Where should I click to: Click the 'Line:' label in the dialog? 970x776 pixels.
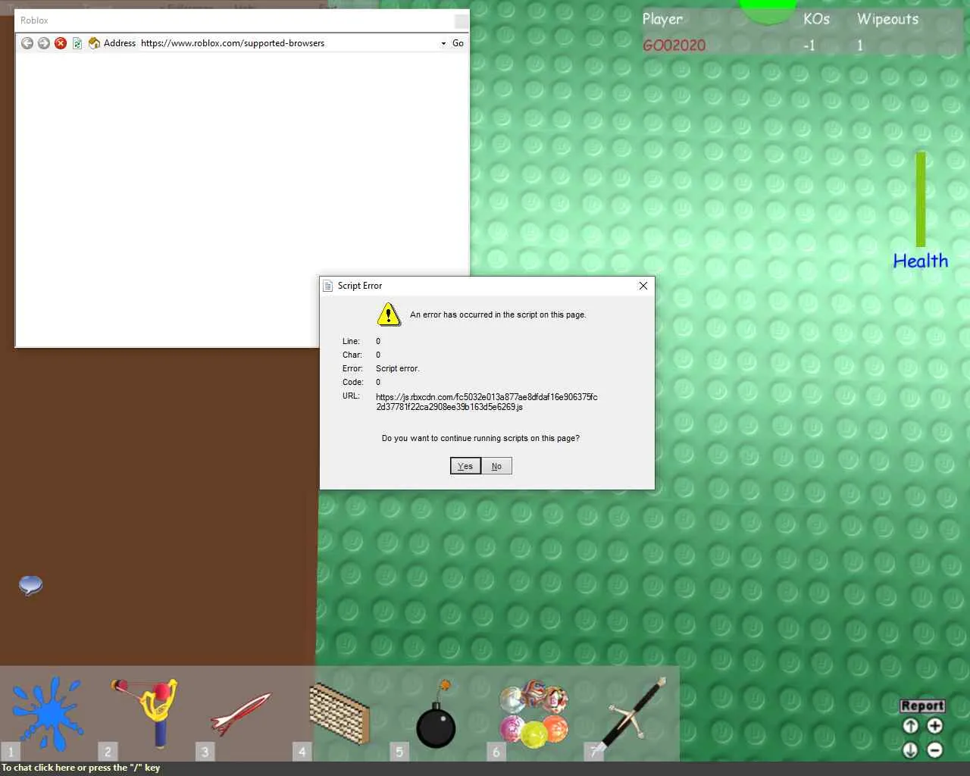point(351,341)
